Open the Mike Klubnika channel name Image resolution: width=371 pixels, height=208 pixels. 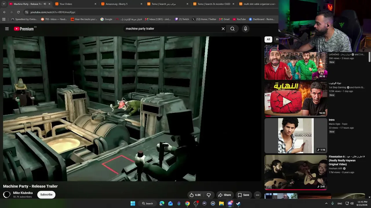[x=23, y=193]
